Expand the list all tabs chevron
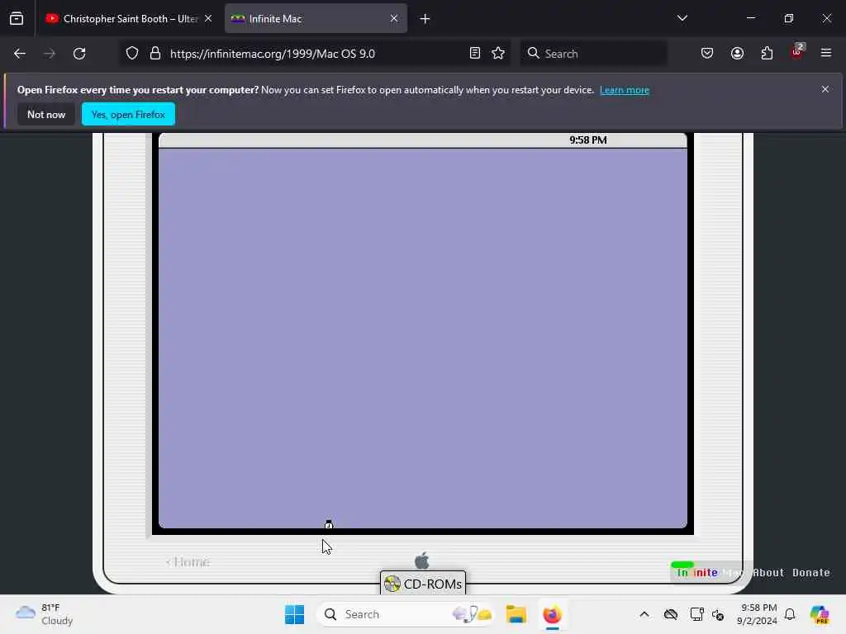846x634 pixels. pyautogui.click(x=682, y=18)
